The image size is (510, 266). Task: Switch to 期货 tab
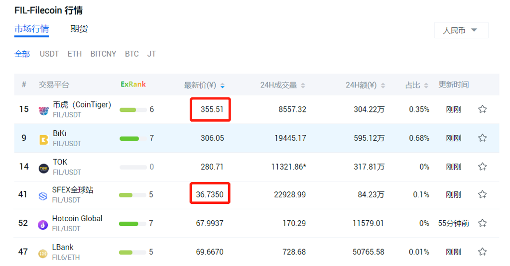[x=79, y=29]
